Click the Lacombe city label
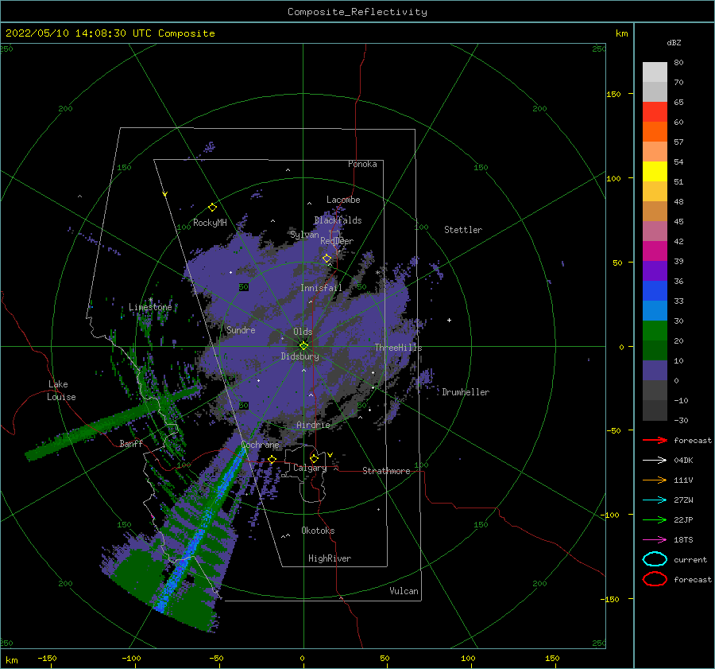Screen dimensions: 715x669 click(x=343, y=200)
